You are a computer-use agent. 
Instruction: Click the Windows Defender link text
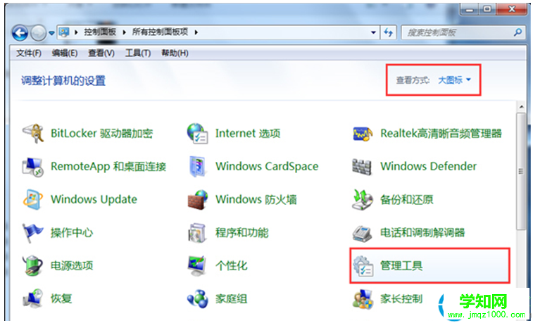coord(429,166)
